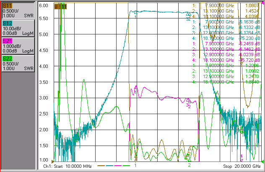
Task: Click the SWR format label in the S22 panel
Action: [29, 68]
